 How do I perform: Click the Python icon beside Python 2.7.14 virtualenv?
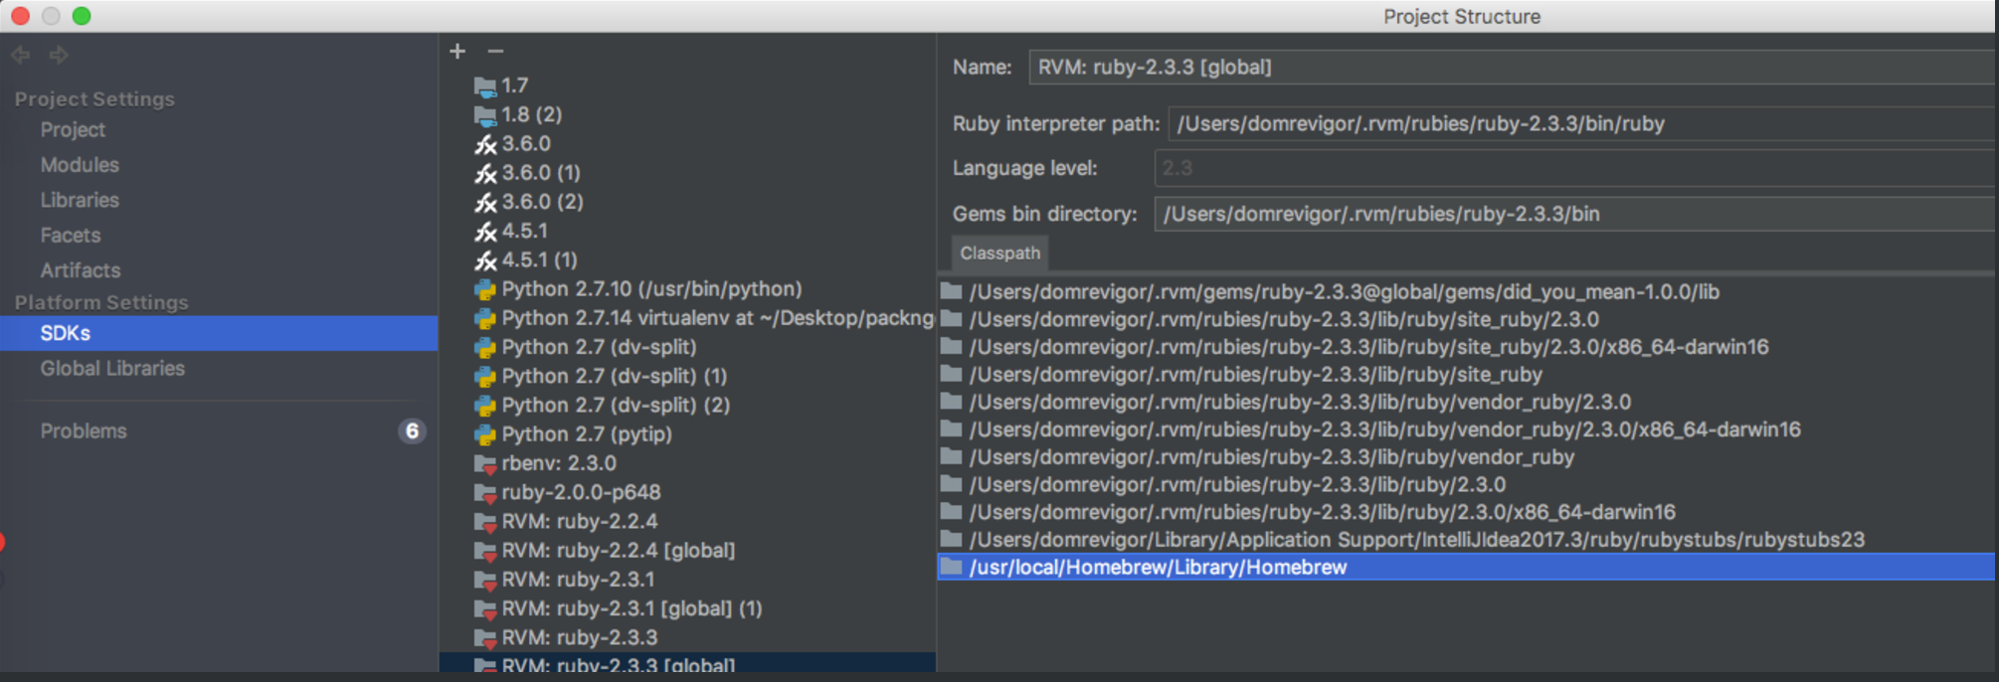point(485,318)
